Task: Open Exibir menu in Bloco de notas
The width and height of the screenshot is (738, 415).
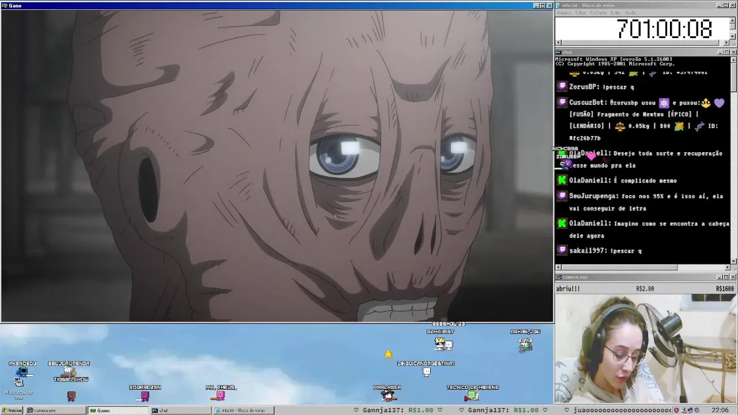Action: coord(615,13)
